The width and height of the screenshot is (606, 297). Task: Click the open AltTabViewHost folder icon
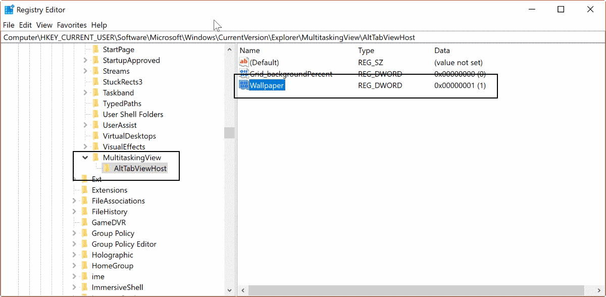pos(107,168)
